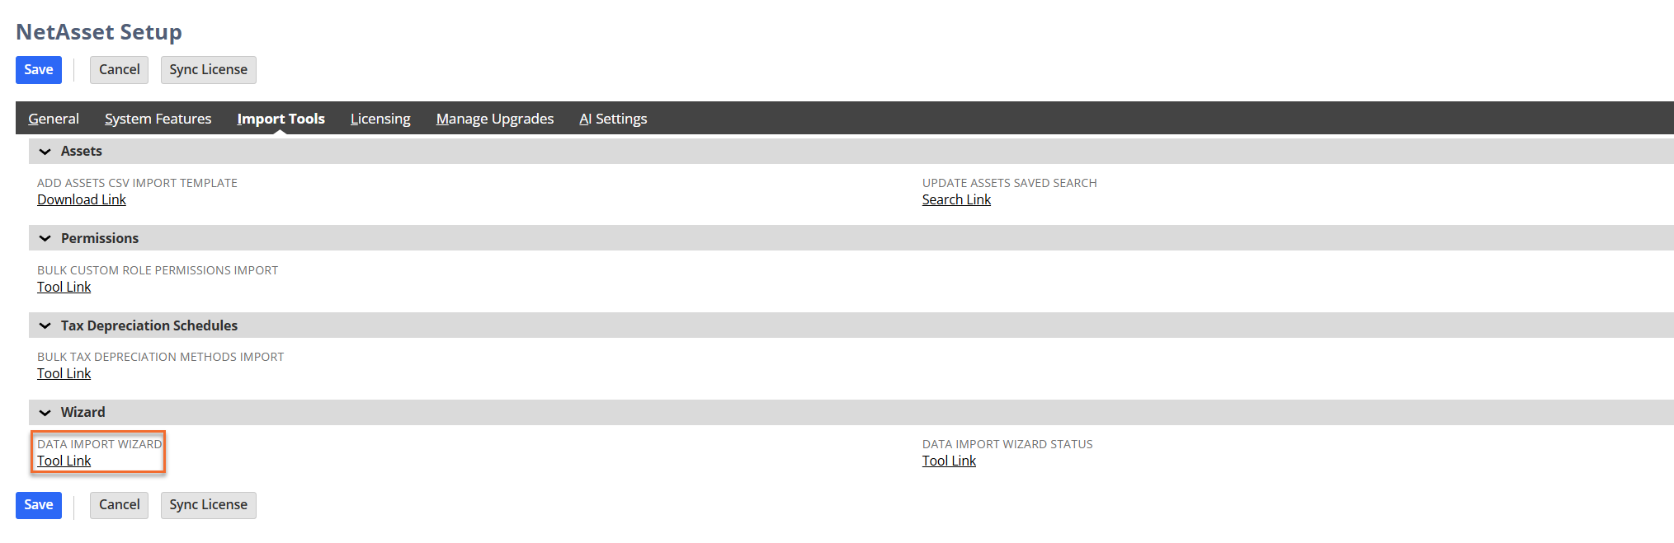This screenshot has width=1674, height=543.
Task: Click the top Save button
Action: 39,70
